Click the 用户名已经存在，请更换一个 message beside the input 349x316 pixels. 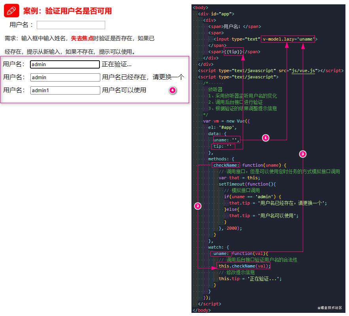click(x=143, y=77)
